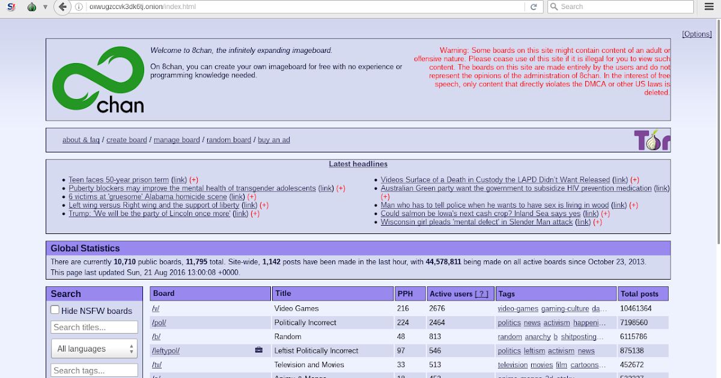The image size is (721, 378).
Task: Toggle Hide NSFW boards checkbox
Action: tap(55, 310)
